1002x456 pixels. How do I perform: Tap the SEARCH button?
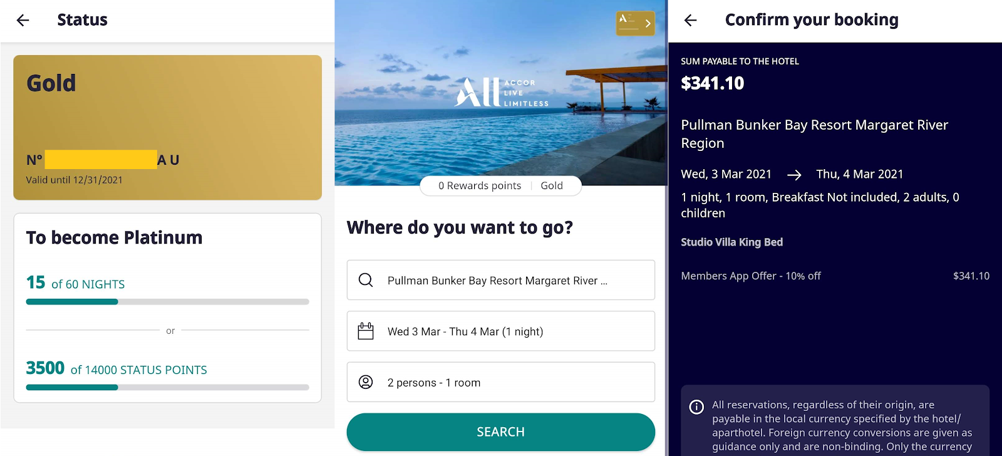click(501, 432)
